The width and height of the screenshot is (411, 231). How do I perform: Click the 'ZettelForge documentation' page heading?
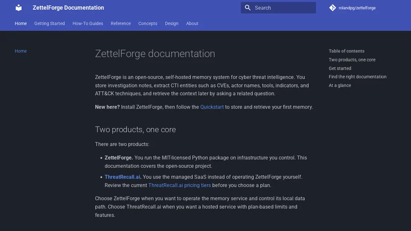[155, 53]
